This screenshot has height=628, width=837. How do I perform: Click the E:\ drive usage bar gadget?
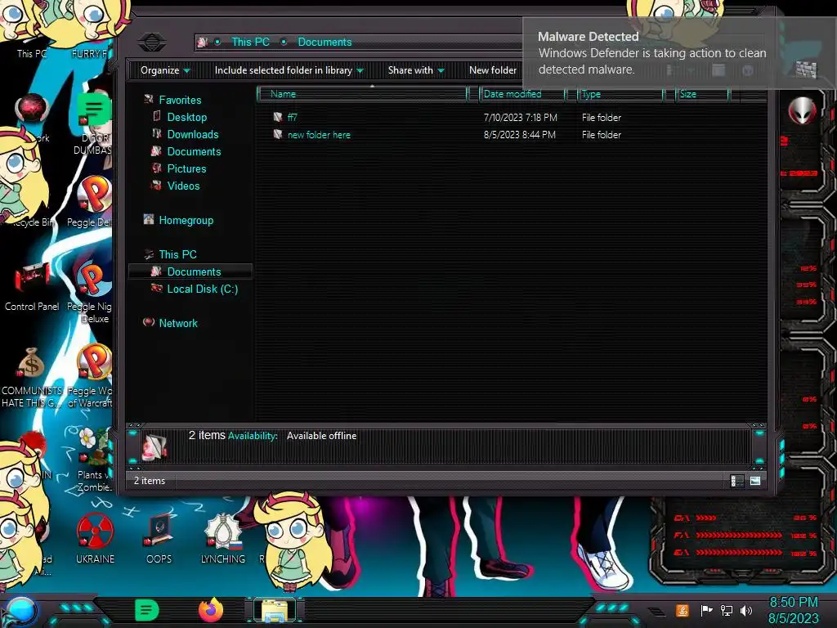tap(745, 552)
